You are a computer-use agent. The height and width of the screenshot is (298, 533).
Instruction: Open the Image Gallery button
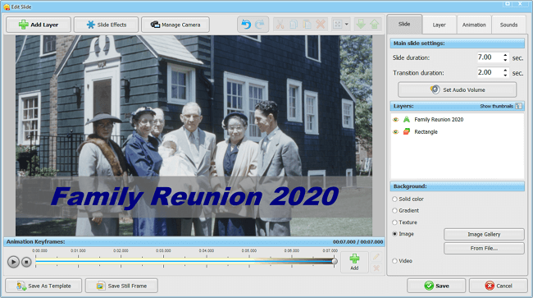484,235
